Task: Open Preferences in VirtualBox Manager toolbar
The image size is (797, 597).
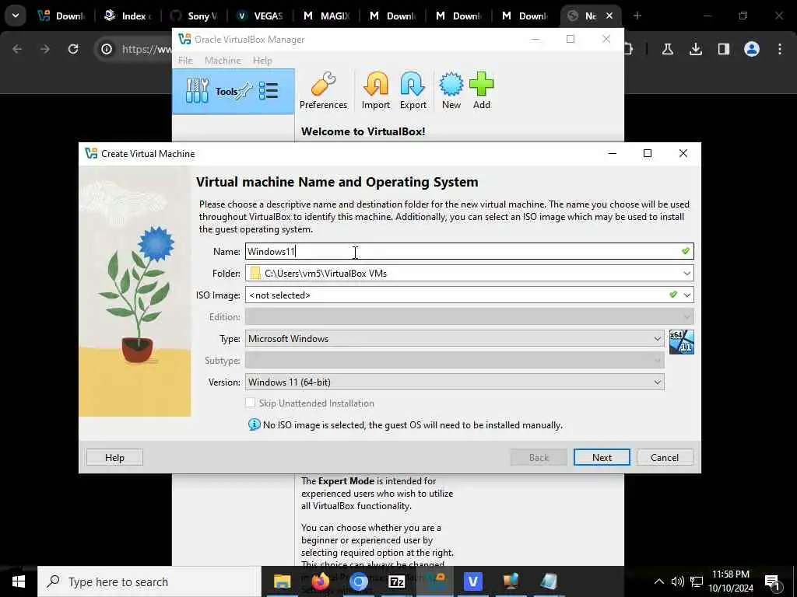Action: point(323,91)
